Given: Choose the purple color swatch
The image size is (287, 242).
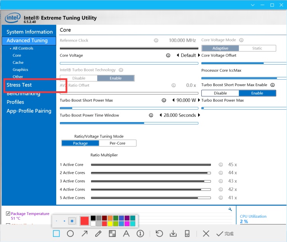Looking at the screenshot, I should (x=127, y=218).
